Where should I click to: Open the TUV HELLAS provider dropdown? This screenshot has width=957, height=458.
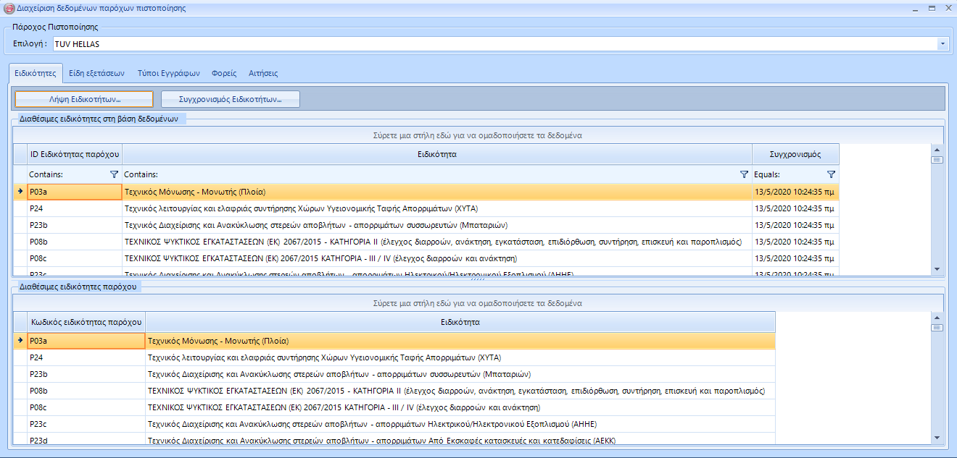click(942, 44)
